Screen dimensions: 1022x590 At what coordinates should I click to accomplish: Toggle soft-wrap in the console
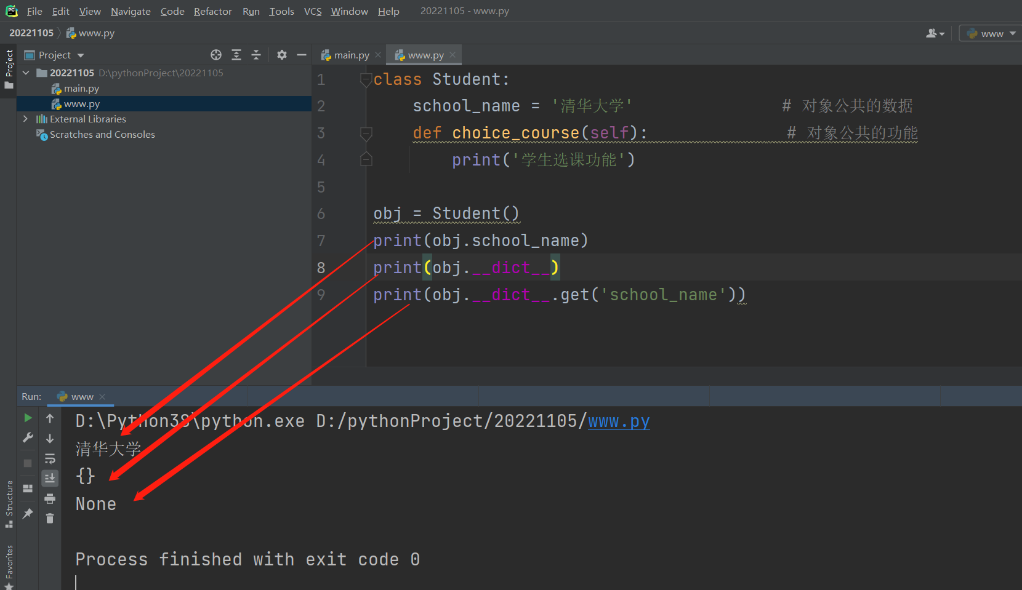[x=50, y=458]
